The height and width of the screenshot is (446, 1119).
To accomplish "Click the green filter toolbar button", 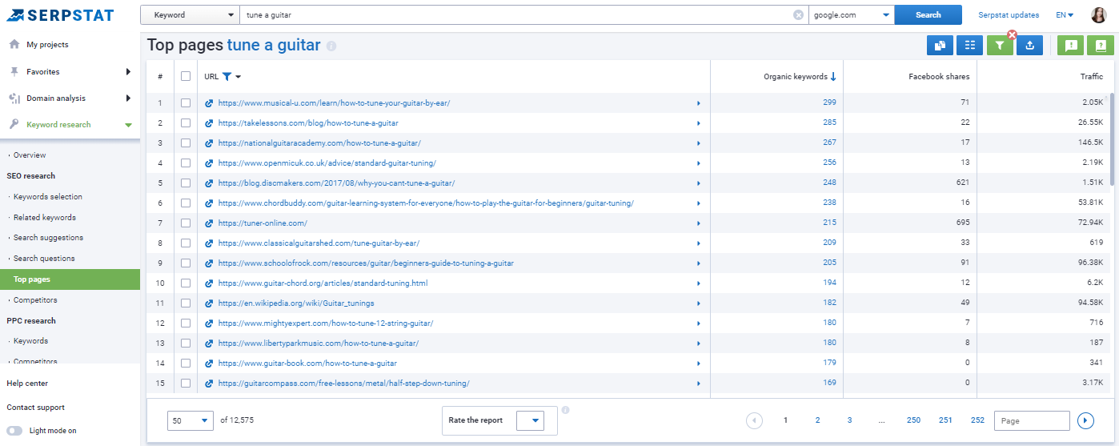I will (x=1000, y=46).
